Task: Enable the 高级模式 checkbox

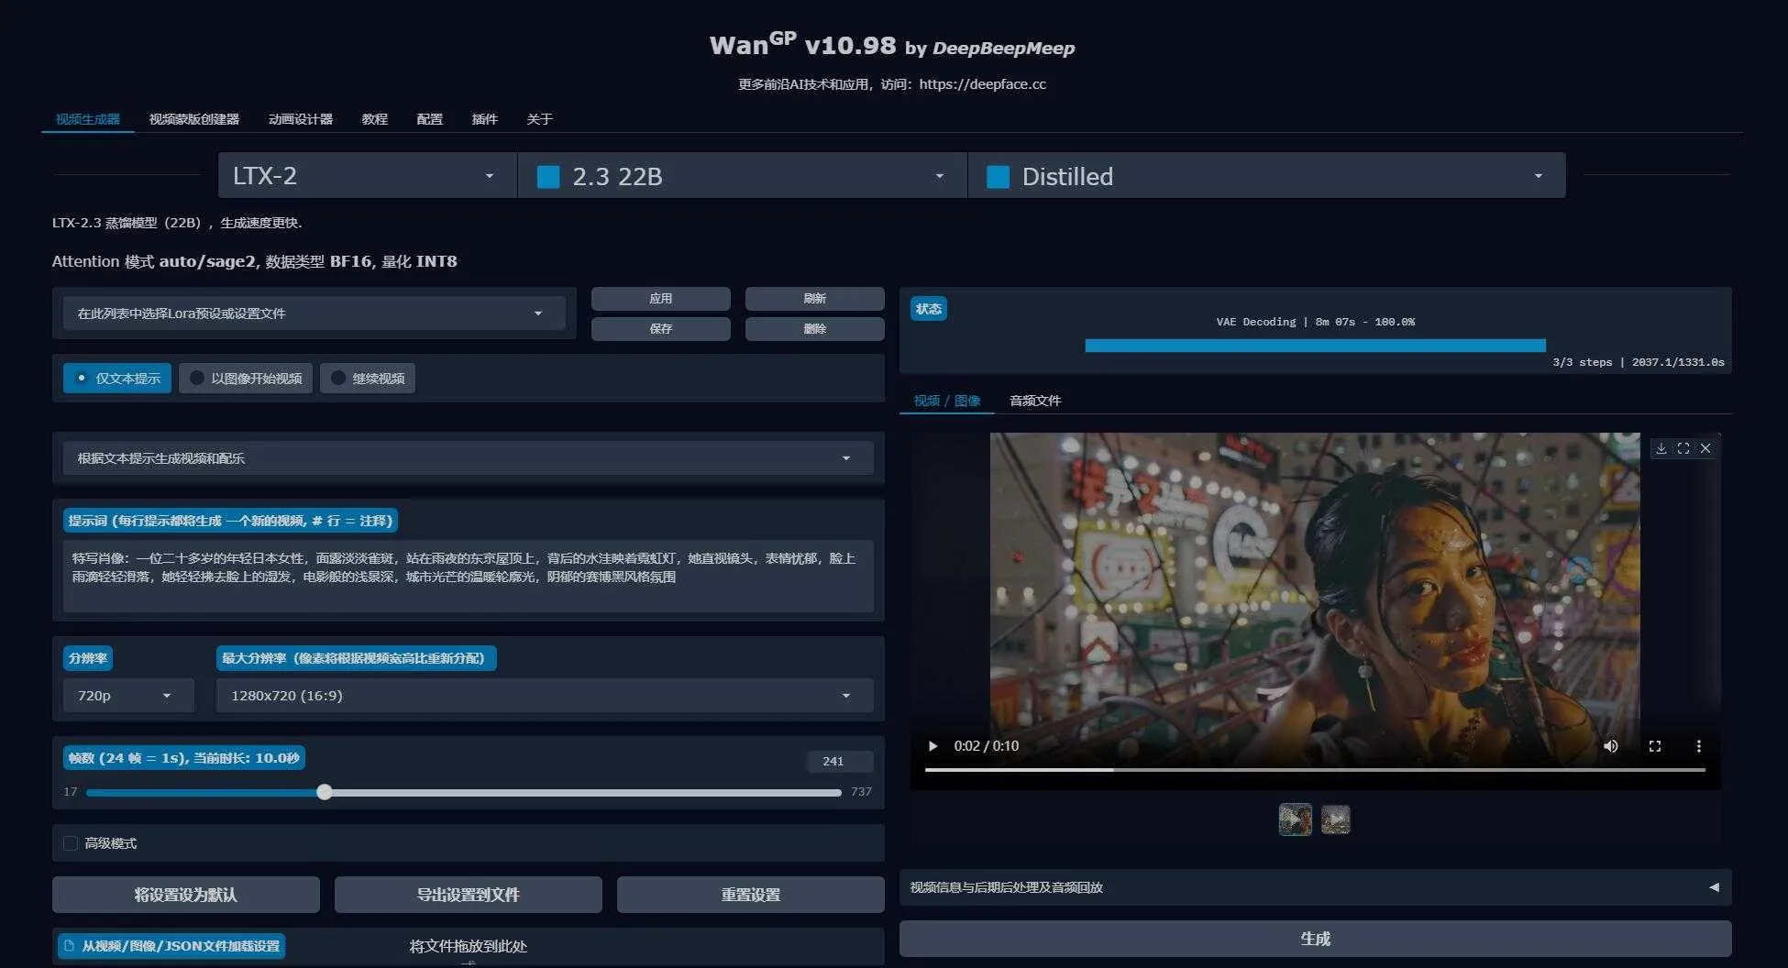Action: click(x=71, y=842)
